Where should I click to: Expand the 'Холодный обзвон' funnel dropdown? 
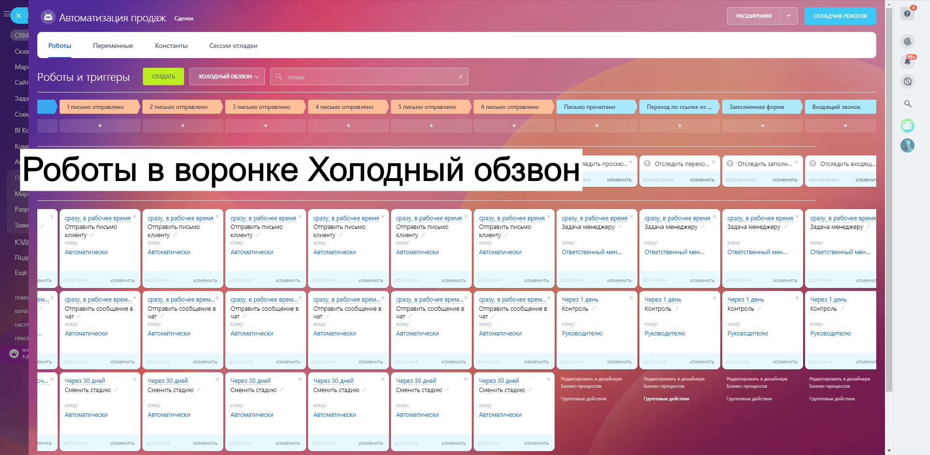click(227, 76)
